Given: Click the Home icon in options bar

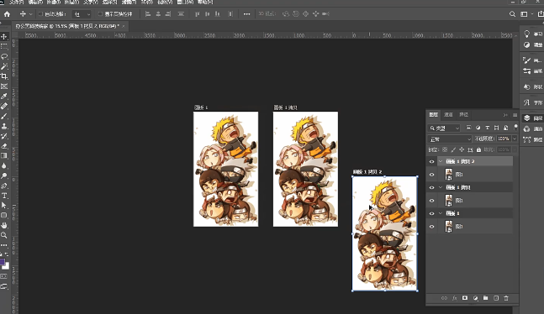Looking at the screenshot, I should (7, 14).
